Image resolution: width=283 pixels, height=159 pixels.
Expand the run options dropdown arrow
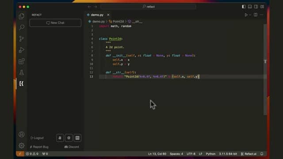click(x=250, y=15)
